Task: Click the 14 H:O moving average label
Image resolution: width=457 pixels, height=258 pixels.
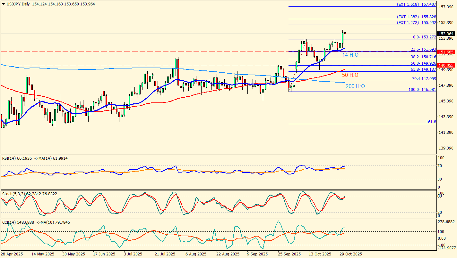Action: pyautogui.click(x=350, y=55)
